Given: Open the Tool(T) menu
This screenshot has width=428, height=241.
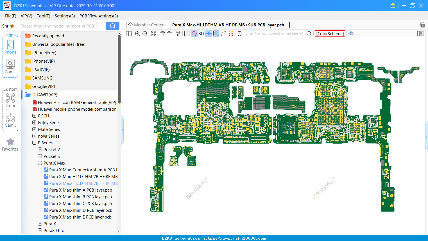Looking at the screenshot, I should coord(44,16).
